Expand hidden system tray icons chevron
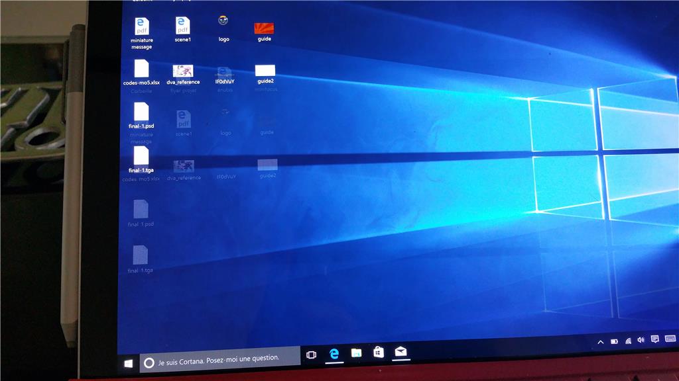 601,342
